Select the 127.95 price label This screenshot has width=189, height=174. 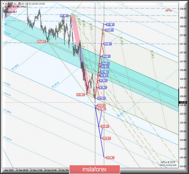[109, 30]
